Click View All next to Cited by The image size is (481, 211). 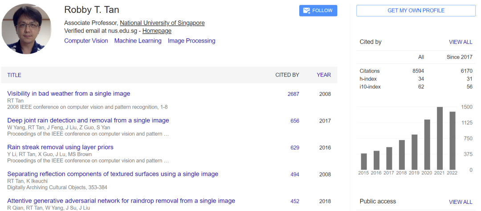[x=461, y=42]
